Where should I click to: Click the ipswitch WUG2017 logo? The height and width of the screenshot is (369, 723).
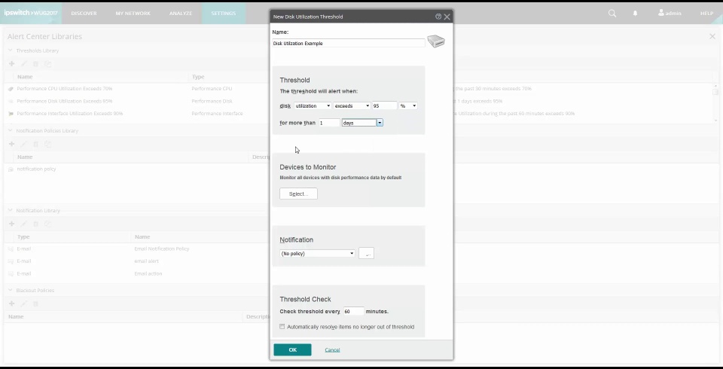tap(31, 13)
